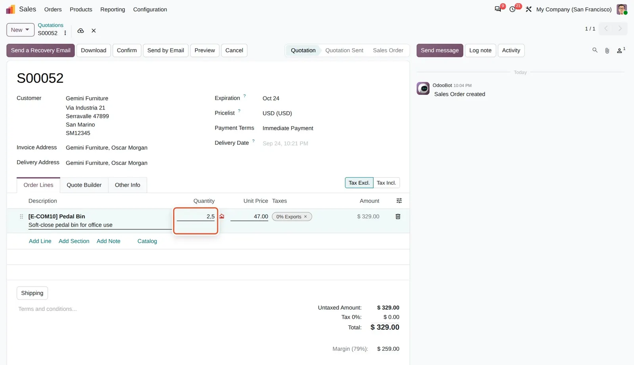The image size is (634, 365).
Task: Go back to Quotations breadcrumb
Action: [x=51, y=25]
